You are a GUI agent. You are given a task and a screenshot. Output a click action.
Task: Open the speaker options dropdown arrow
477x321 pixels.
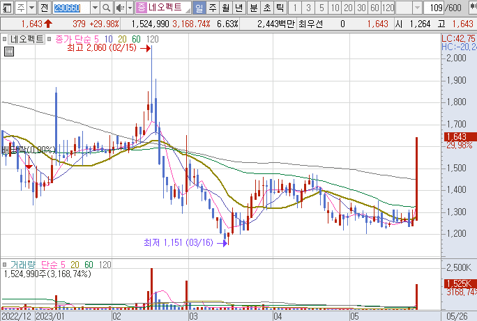coord(130,8)
